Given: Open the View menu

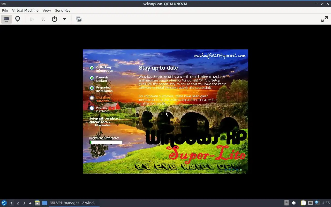Looking at the screenshot, I should 47,10.
